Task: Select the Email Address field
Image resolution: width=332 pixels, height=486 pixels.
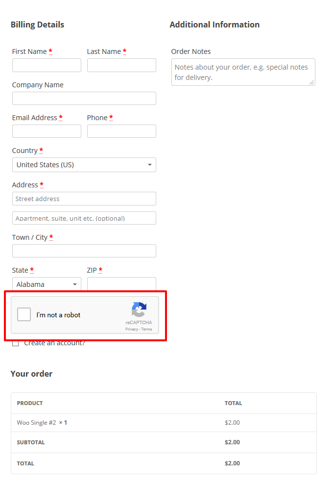Action: tap(47, 131)
